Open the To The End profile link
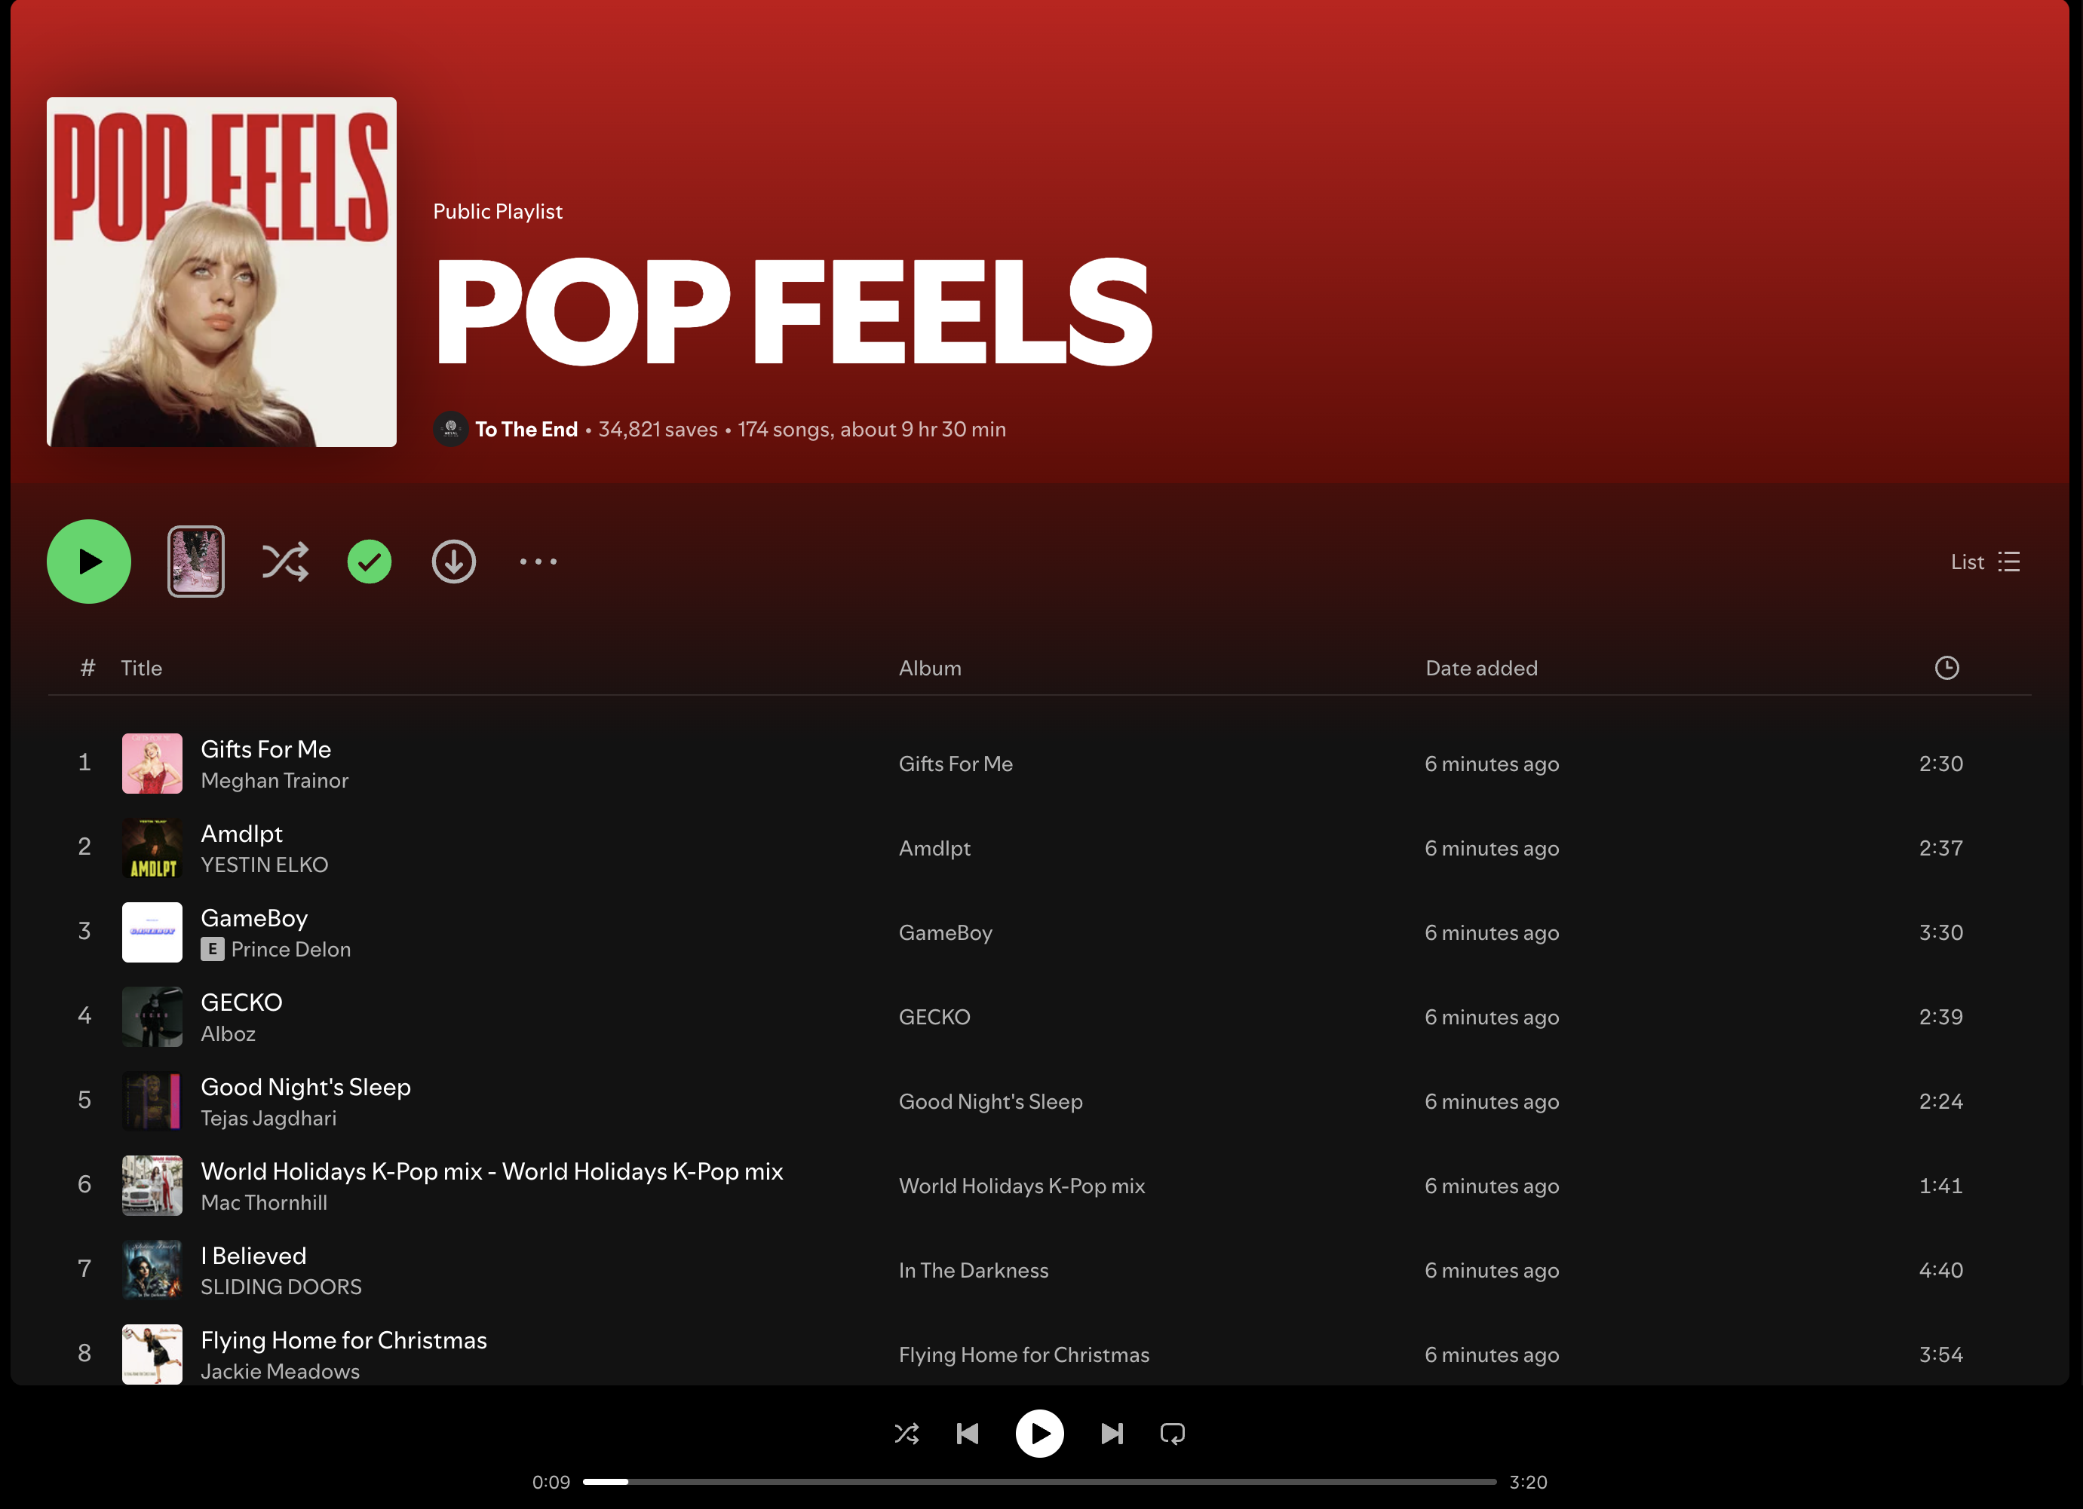This screenshot has width=2083, height=1509. (x=526, y=430)
